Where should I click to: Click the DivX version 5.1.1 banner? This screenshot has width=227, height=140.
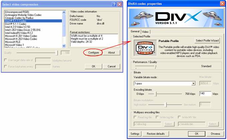coord(176,18)
